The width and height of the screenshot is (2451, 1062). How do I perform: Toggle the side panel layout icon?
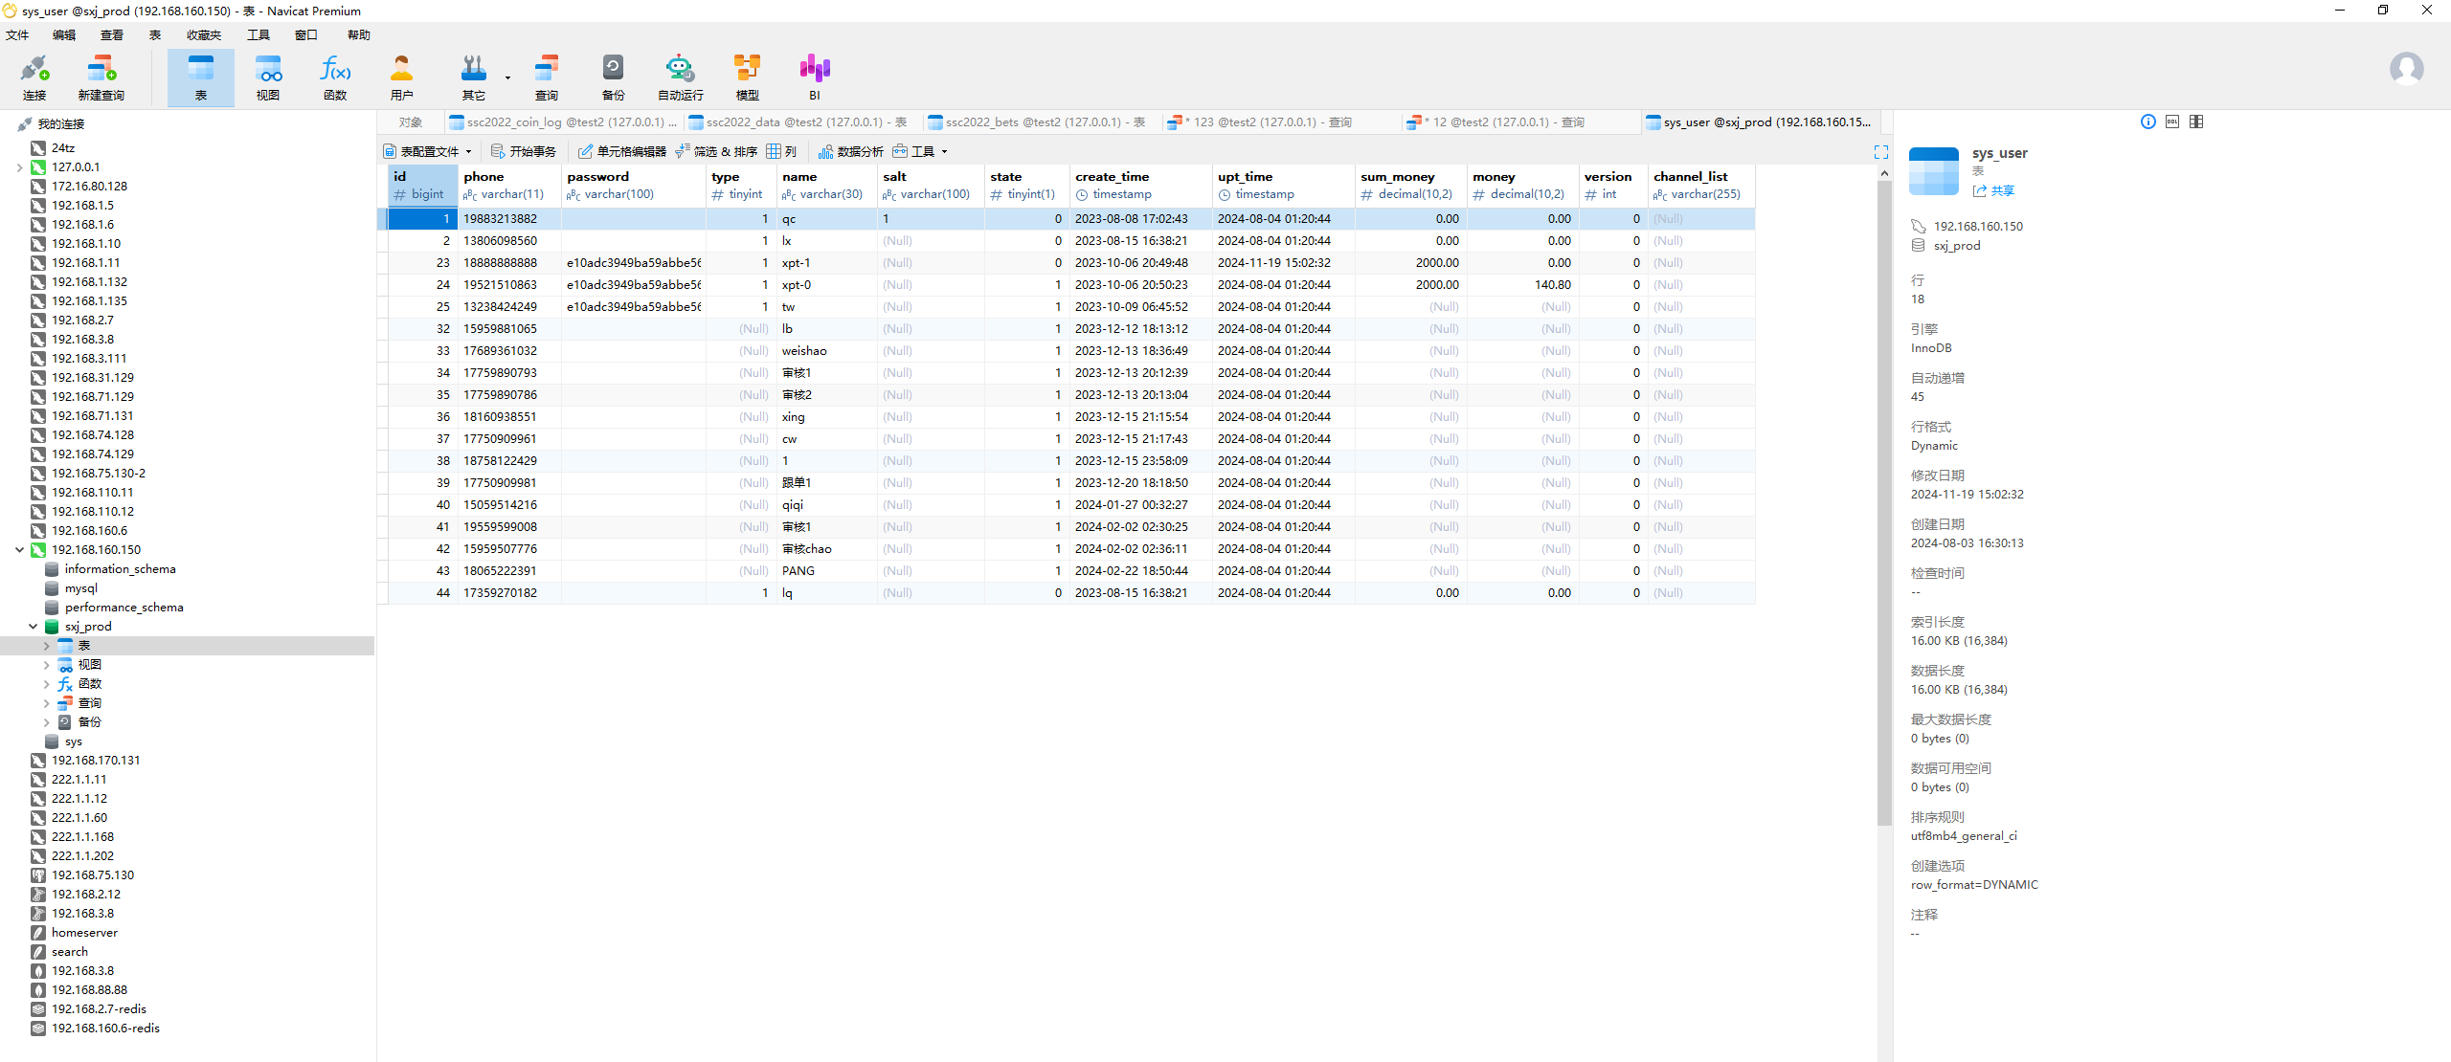coord(2196,122)
